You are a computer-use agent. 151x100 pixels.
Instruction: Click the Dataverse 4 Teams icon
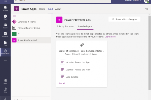[14, 22]
